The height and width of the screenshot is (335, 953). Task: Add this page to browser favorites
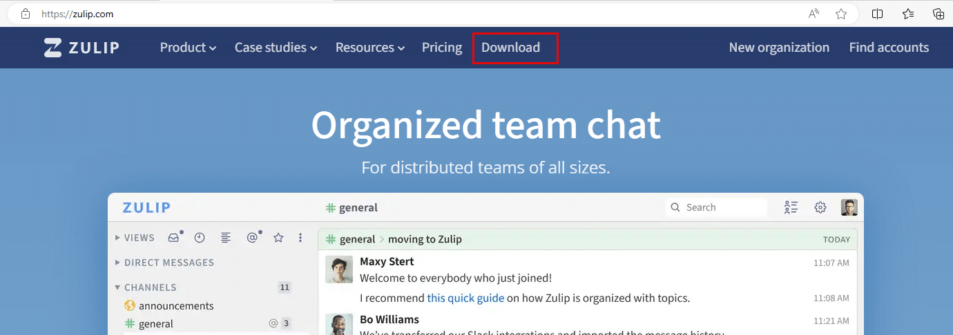coord(840,14)
